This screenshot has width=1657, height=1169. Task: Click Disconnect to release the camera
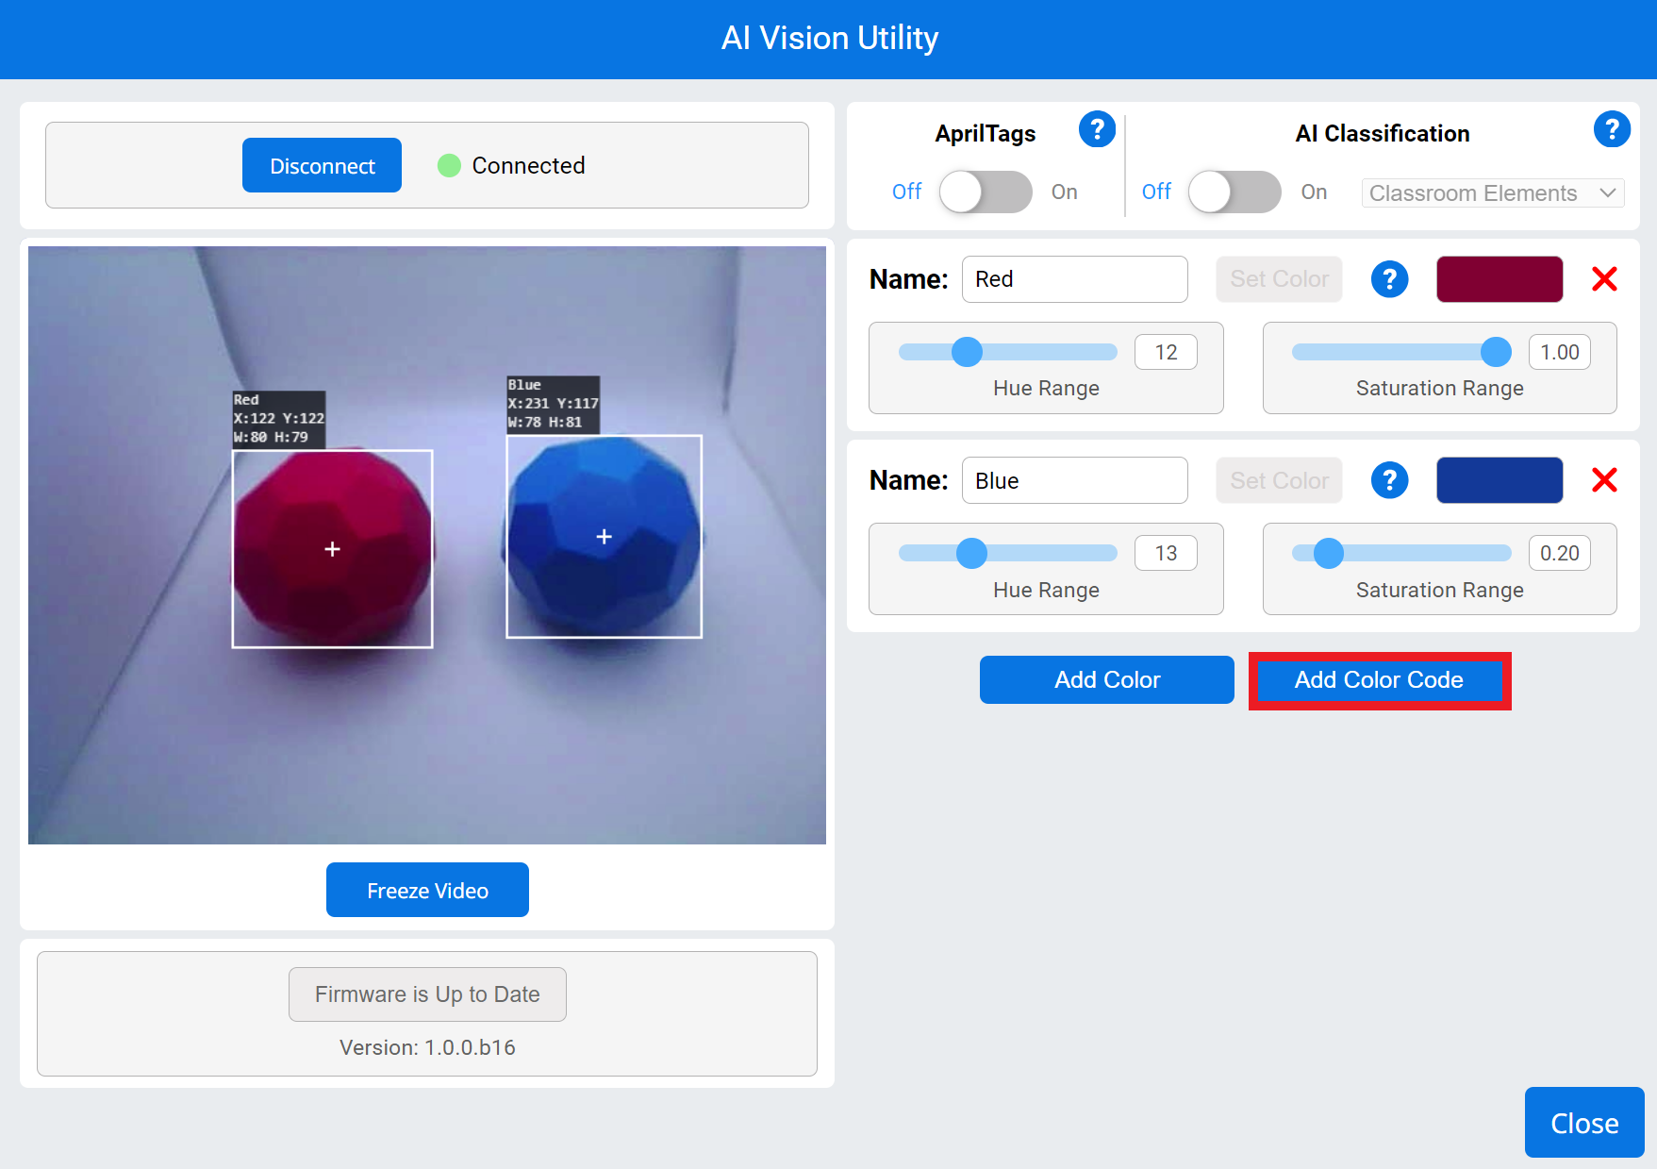point(322,165)
